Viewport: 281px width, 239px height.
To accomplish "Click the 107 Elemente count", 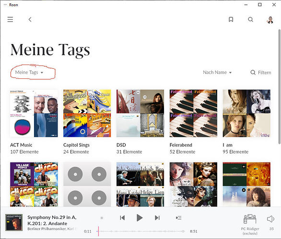I will point(24,152).
